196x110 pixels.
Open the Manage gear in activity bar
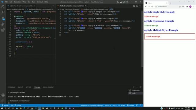click(3, 101)
